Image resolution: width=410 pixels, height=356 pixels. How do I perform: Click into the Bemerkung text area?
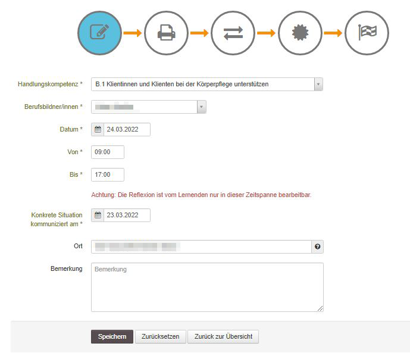pyautogui.click(x=207, y=288)
